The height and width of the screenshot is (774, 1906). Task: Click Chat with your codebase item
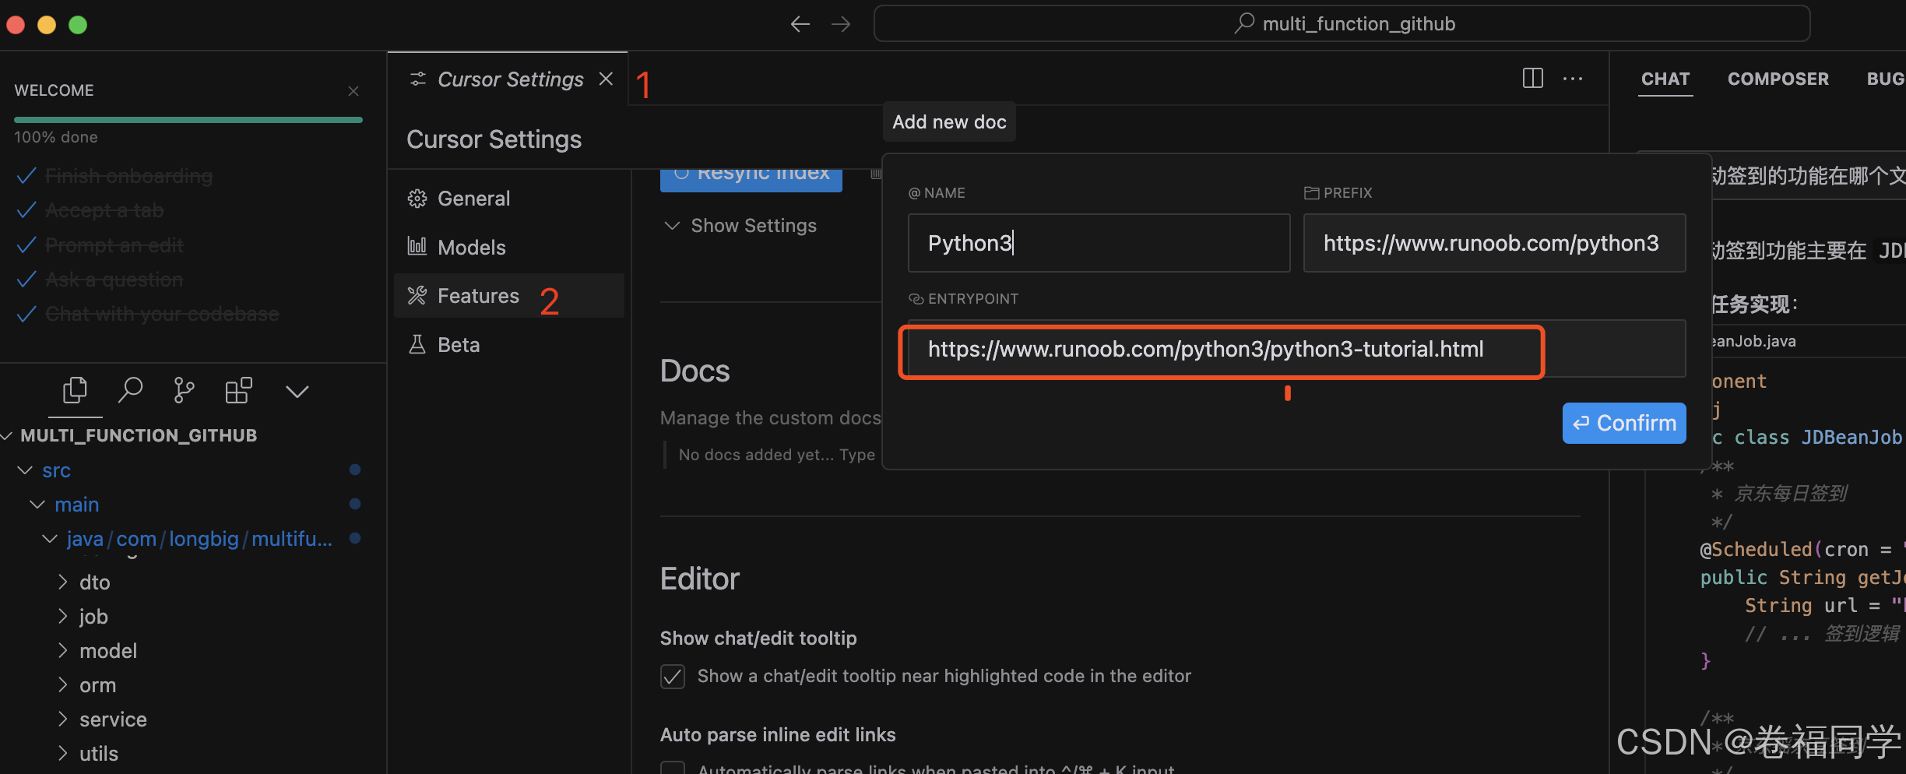(x=162, y=314)
